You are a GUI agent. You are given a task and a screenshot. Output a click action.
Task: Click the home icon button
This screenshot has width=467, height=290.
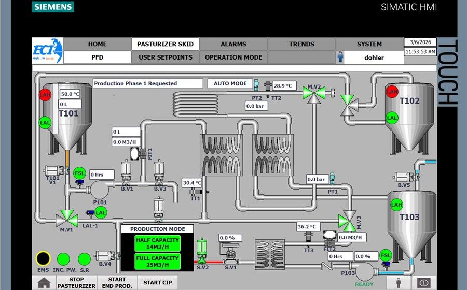point(44,283)
